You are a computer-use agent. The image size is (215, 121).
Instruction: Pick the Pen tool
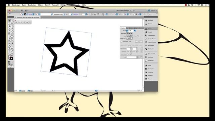(x=9, y=26)
